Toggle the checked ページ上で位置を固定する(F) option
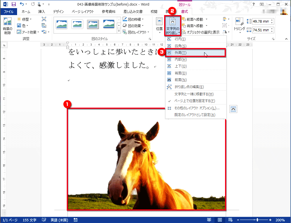Viewport: 291px width, 223px height. point(196,101)
